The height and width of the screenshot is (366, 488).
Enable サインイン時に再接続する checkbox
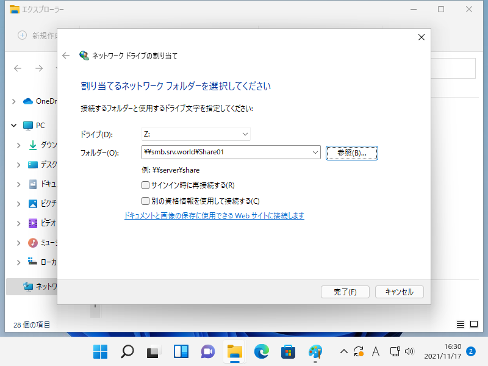(145, 185)
